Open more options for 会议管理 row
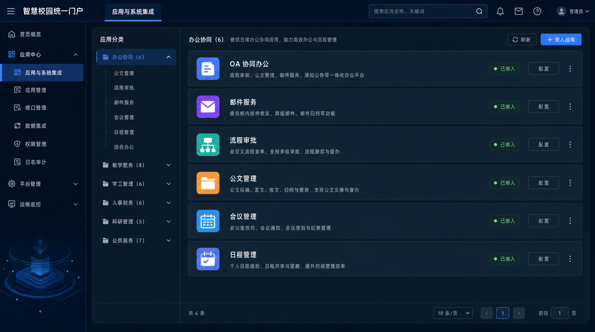595x332 pixels. [570, 221]
